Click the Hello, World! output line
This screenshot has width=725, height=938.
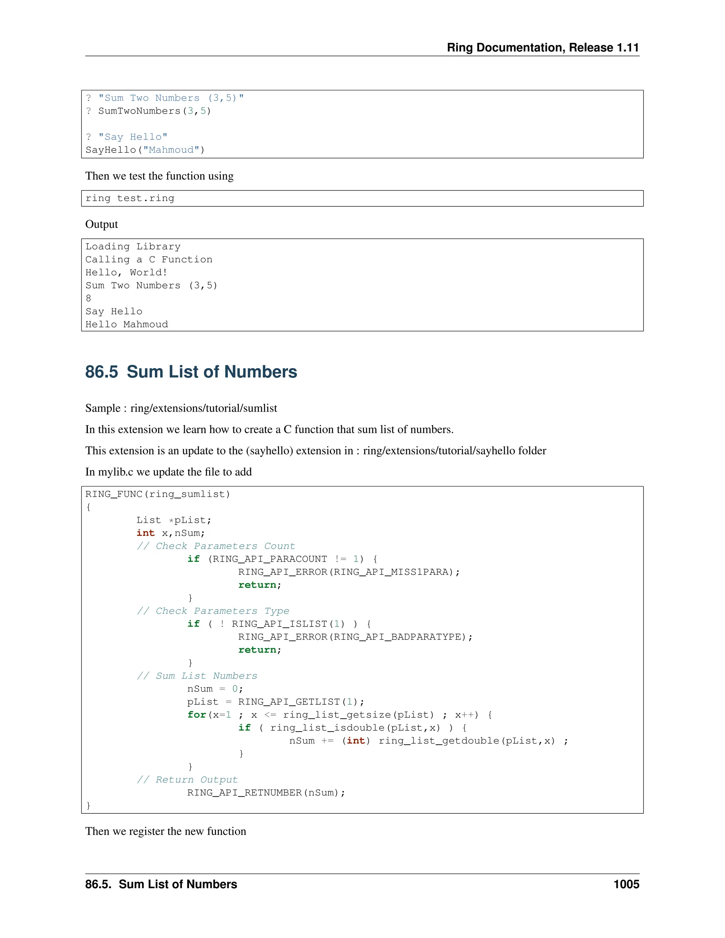tap(126, 273)
